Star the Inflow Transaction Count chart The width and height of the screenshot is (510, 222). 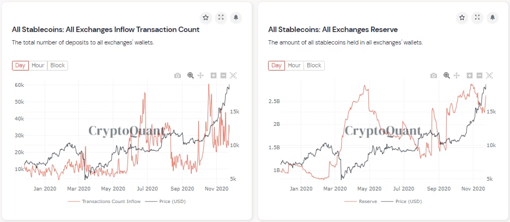pos(205,17)
